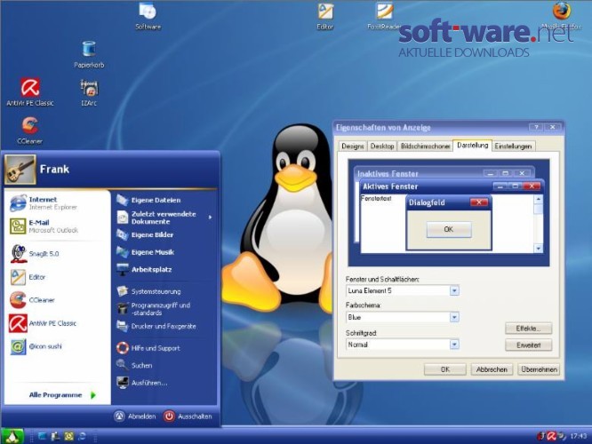The height and width of the screenshot is (444, 592).
Task: Switch to the Bildschirmschoner tab
Action: coord(425,146)
